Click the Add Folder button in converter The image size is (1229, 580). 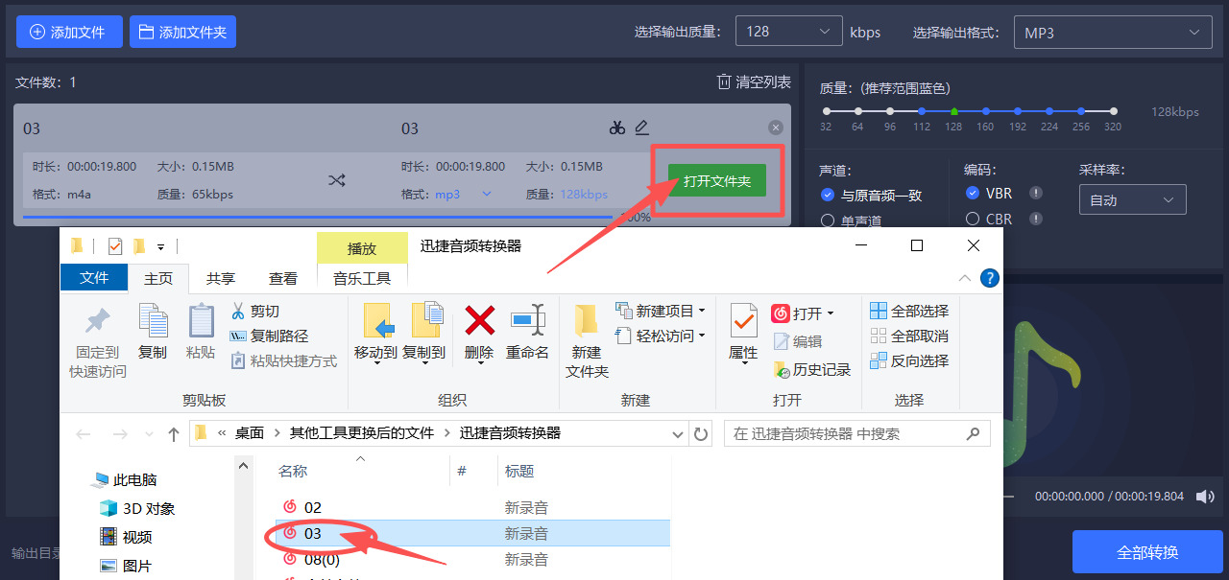pos(182,32)
